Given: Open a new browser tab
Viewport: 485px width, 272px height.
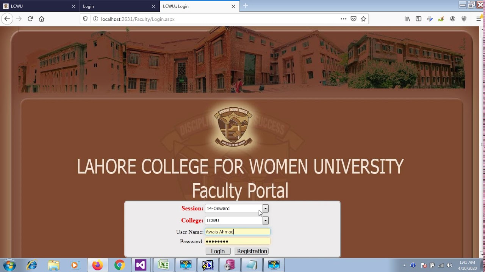Looking at the screenshot, I should click(246, 6).
